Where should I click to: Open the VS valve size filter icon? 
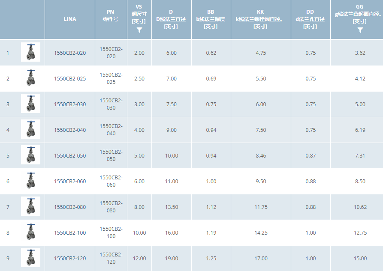[139, 30]
